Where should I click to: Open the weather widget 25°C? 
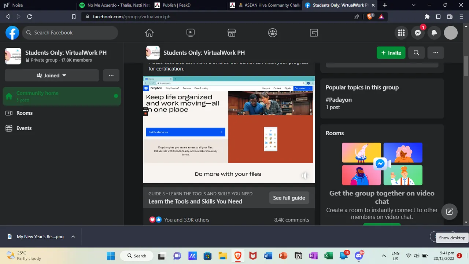click(x=24, y=256)
